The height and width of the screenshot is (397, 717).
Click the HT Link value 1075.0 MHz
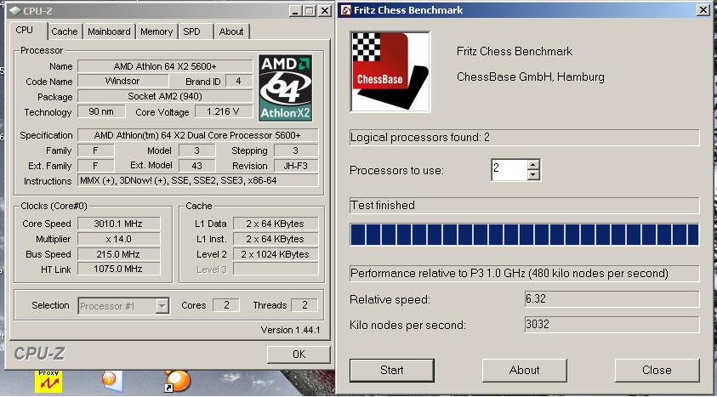(119, 269)
